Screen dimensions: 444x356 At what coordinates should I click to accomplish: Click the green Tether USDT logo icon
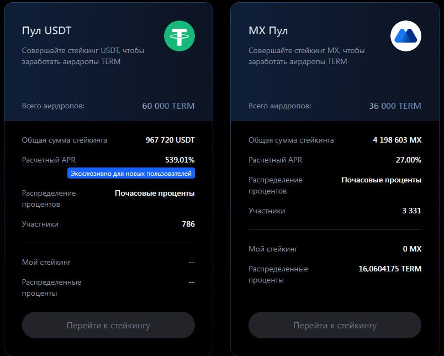tap(179, 36)
